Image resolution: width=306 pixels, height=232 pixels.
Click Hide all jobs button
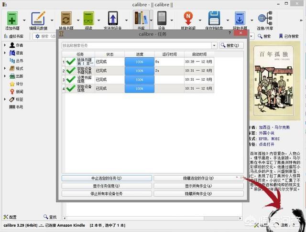[198, 194]
